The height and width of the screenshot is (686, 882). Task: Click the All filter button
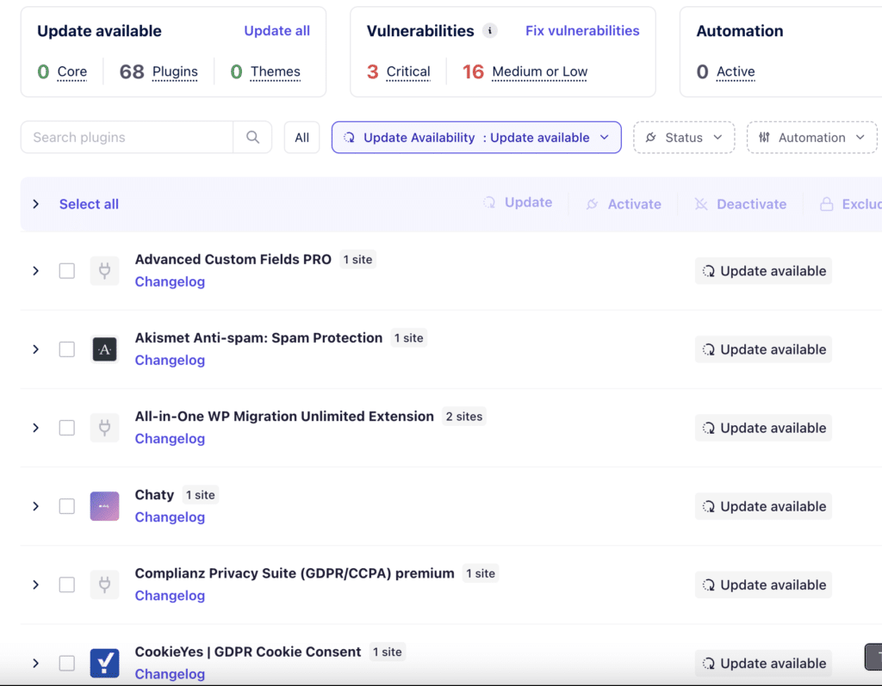[302, 137]
